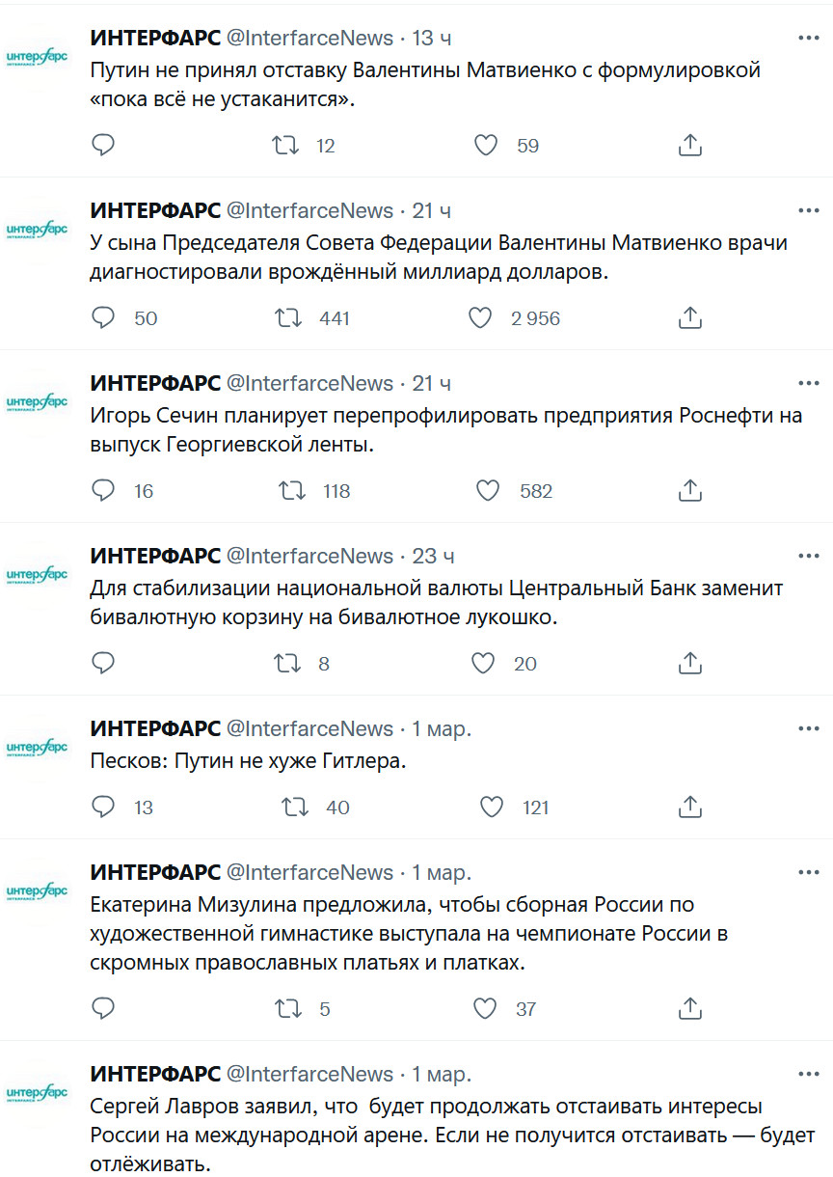Open more options on Matvienko resignation tweet
Viewport: 833px width, 1177px height.
point(808,38)
